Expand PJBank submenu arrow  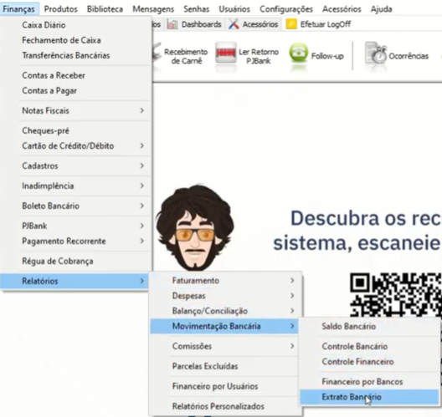pyautogui.click(x=142, y=226)
